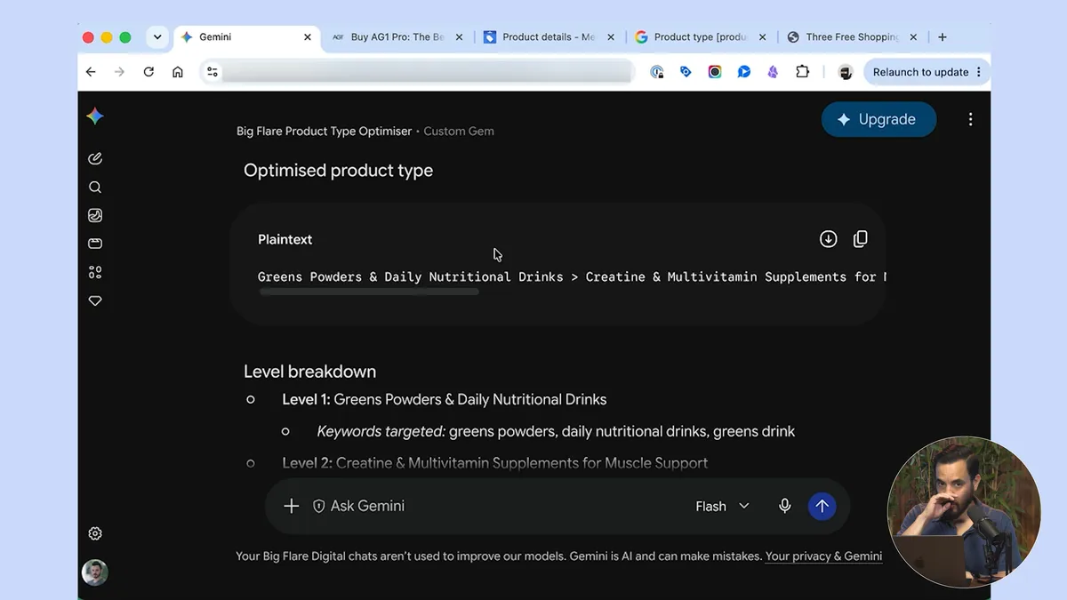The width and height of the screenshot is (1067, 600).
Task: Close the Buy AG1 Pro tab
Action: pyautogui.click(x=459, y=37)
